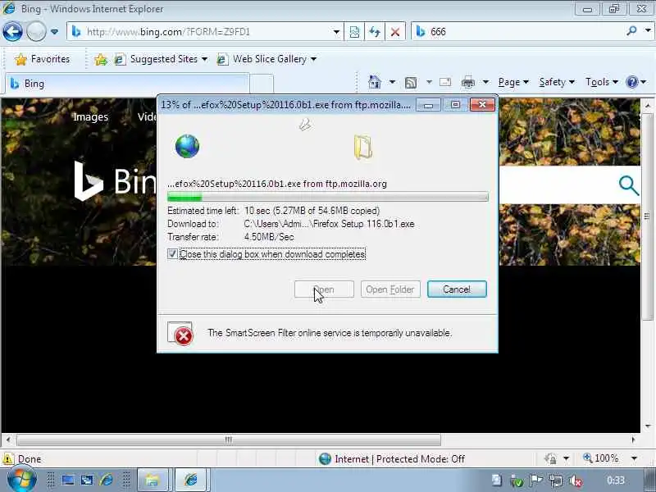Viewport: 656px width, 492px height.
Task: Click the Windows Start orb
Action: pyautogui.click(x=22, y=480)
